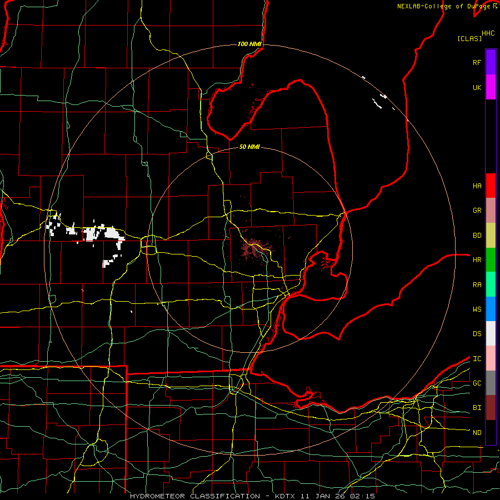Click the ND legend label

click(x=477, y=433)
